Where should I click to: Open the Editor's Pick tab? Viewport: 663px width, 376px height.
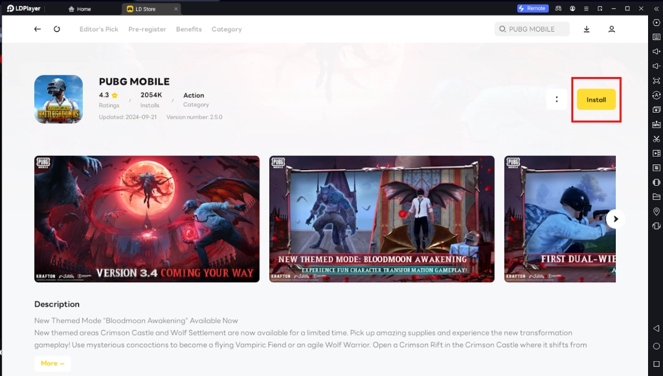pos(98,29)
